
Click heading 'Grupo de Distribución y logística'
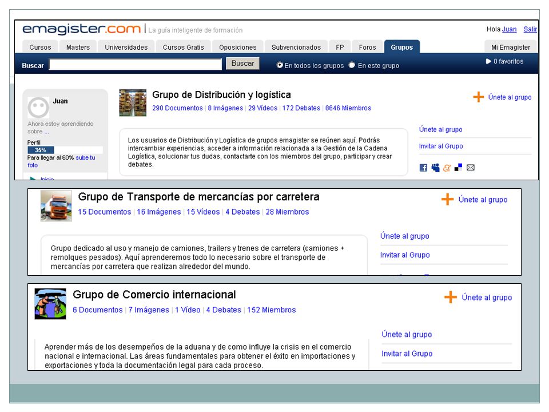tap(221, 94)
